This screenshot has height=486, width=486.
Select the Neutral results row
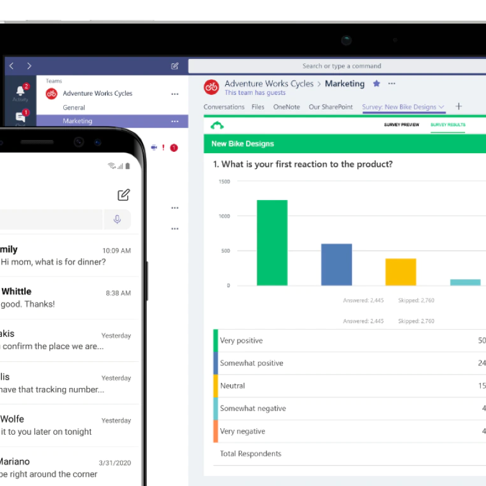click(349, 386)
